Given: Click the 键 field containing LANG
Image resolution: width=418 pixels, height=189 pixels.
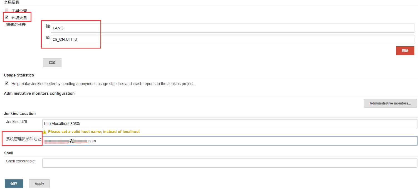Looking at the screenshot, I should [233, 28].
